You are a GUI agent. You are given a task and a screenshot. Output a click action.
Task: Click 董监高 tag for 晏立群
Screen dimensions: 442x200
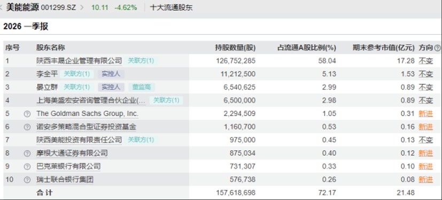pos(142,87)
